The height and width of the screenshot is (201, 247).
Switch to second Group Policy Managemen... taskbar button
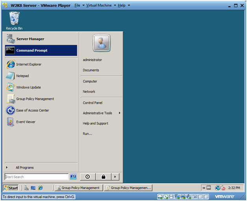128,188
